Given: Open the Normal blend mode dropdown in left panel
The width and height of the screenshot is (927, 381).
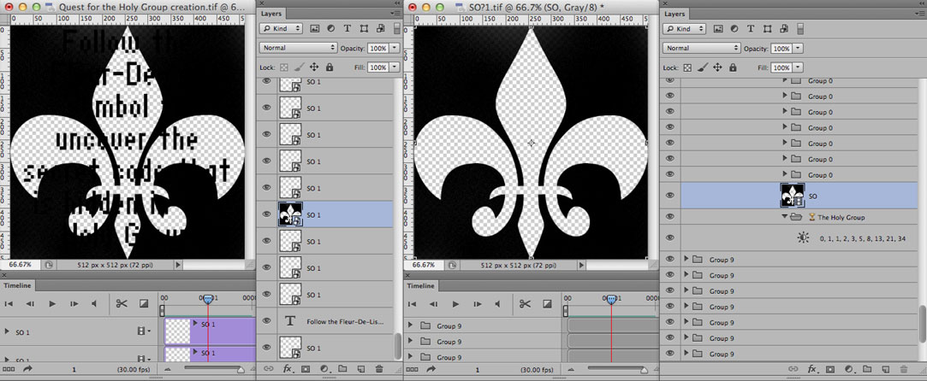Looking at the screenshot, I should coord(299,48).
